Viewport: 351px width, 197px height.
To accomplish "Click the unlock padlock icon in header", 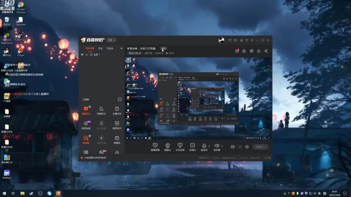I will click(x=244, y=51).
